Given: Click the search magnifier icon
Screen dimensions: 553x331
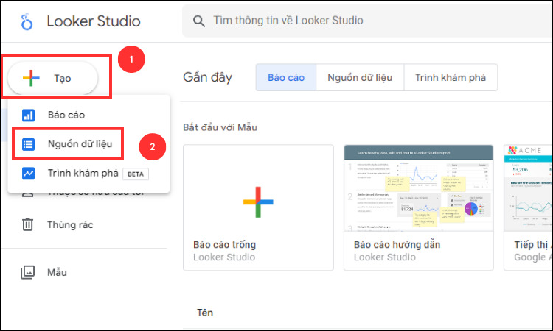Looking at the screenshot, I should [199, 21].
